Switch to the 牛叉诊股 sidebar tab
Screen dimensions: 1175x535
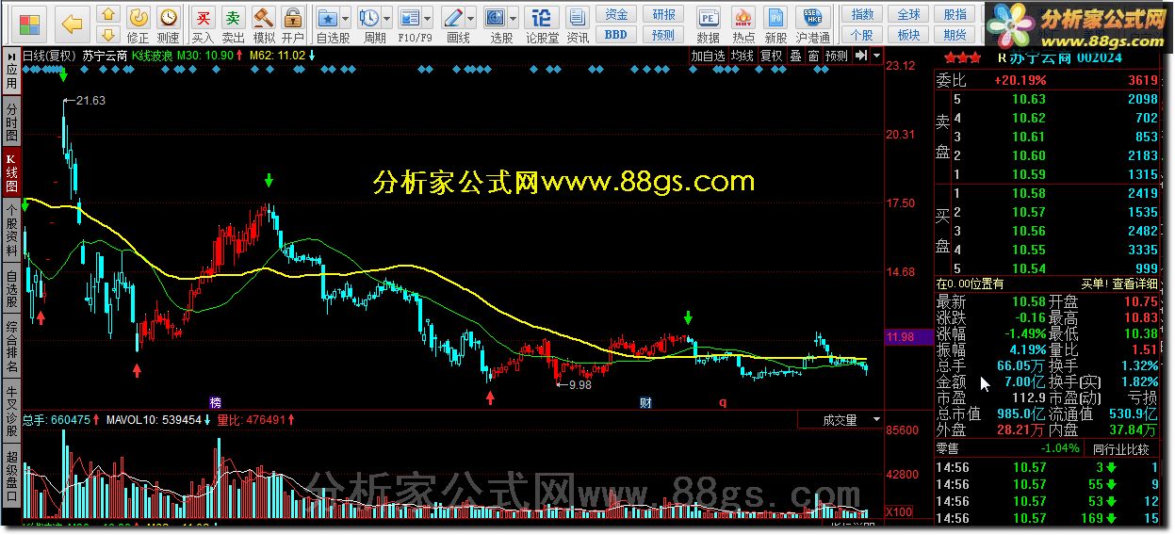pyautogui.click(x=12, y=411)
